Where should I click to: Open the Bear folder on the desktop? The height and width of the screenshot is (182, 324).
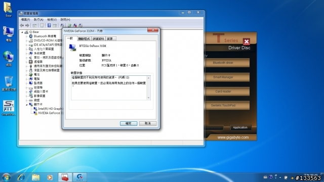click(x=8, y=9)
